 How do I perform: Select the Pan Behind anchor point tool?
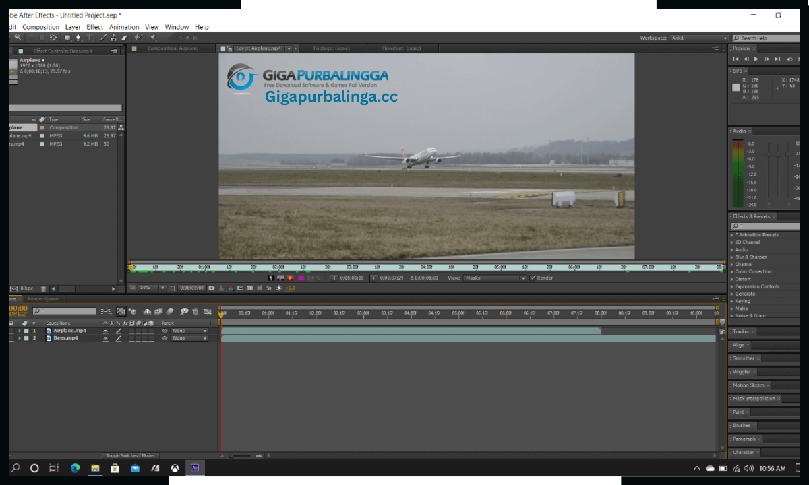click(53, 38)
